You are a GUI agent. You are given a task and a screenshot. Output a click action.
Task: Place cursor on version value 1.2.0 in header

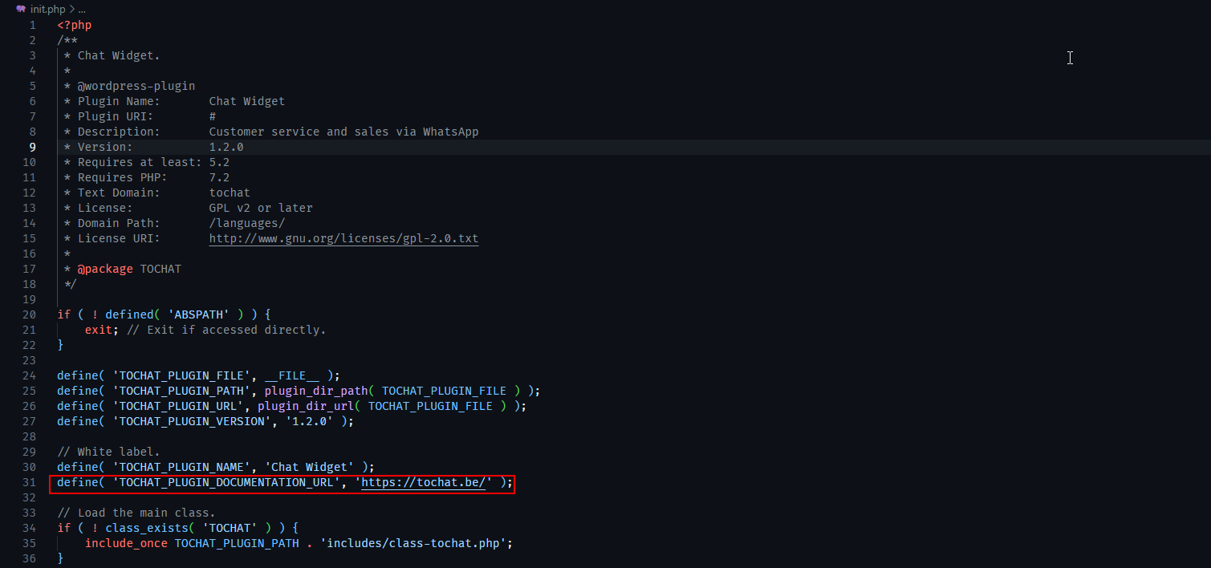[x=226, y=147]
